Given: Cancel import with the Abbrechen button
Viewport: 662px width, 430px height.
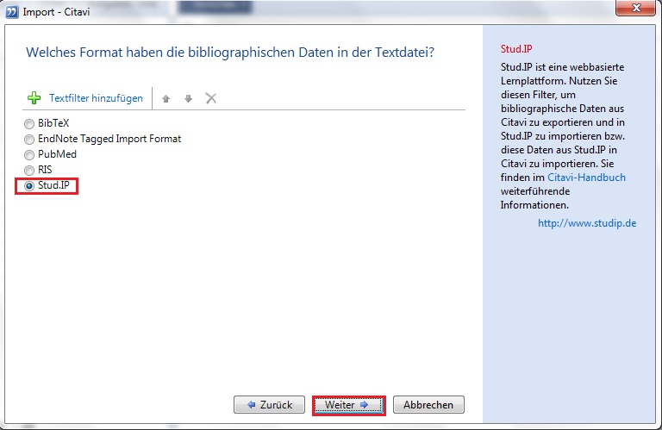Looking at the screenshot, I should (428, 404).
